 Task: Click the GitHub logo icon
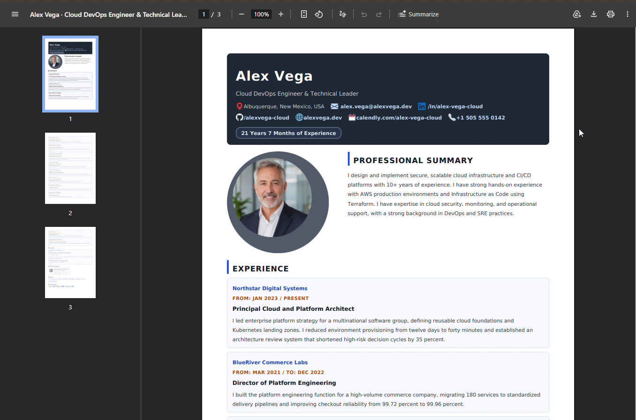pos(239,118)
